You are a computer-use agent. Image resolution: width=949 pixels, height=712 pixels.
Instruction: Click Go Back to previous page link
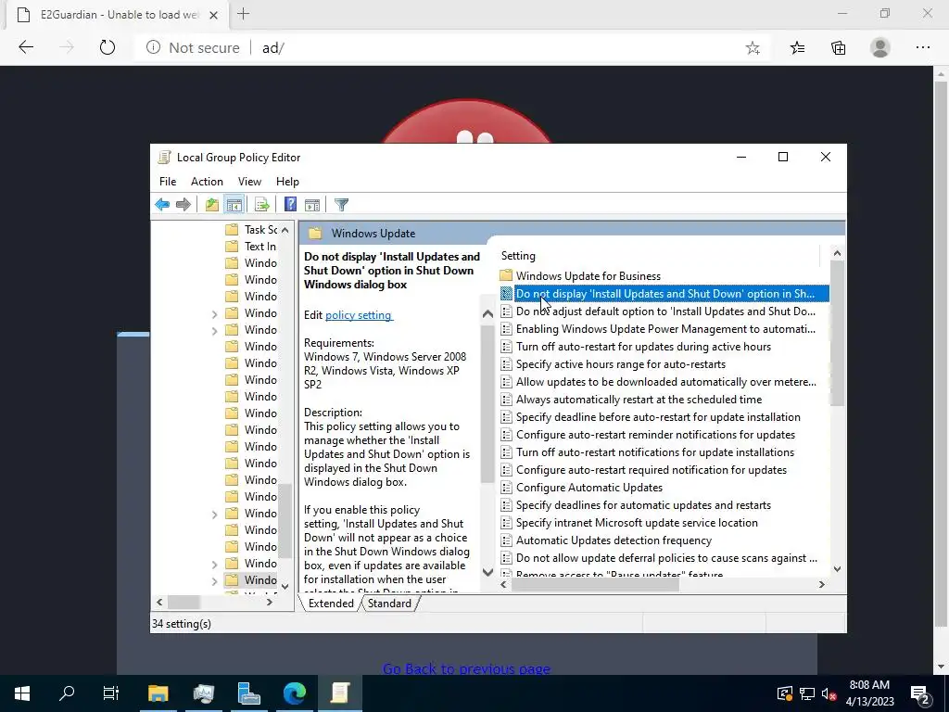467,668
